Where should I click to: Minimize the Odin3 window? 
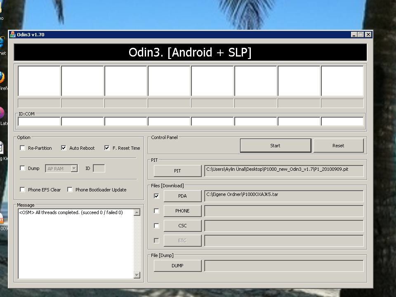coord(354,35)
